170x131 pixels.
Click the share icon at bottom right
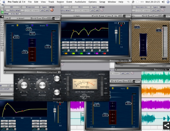[166, 126]
